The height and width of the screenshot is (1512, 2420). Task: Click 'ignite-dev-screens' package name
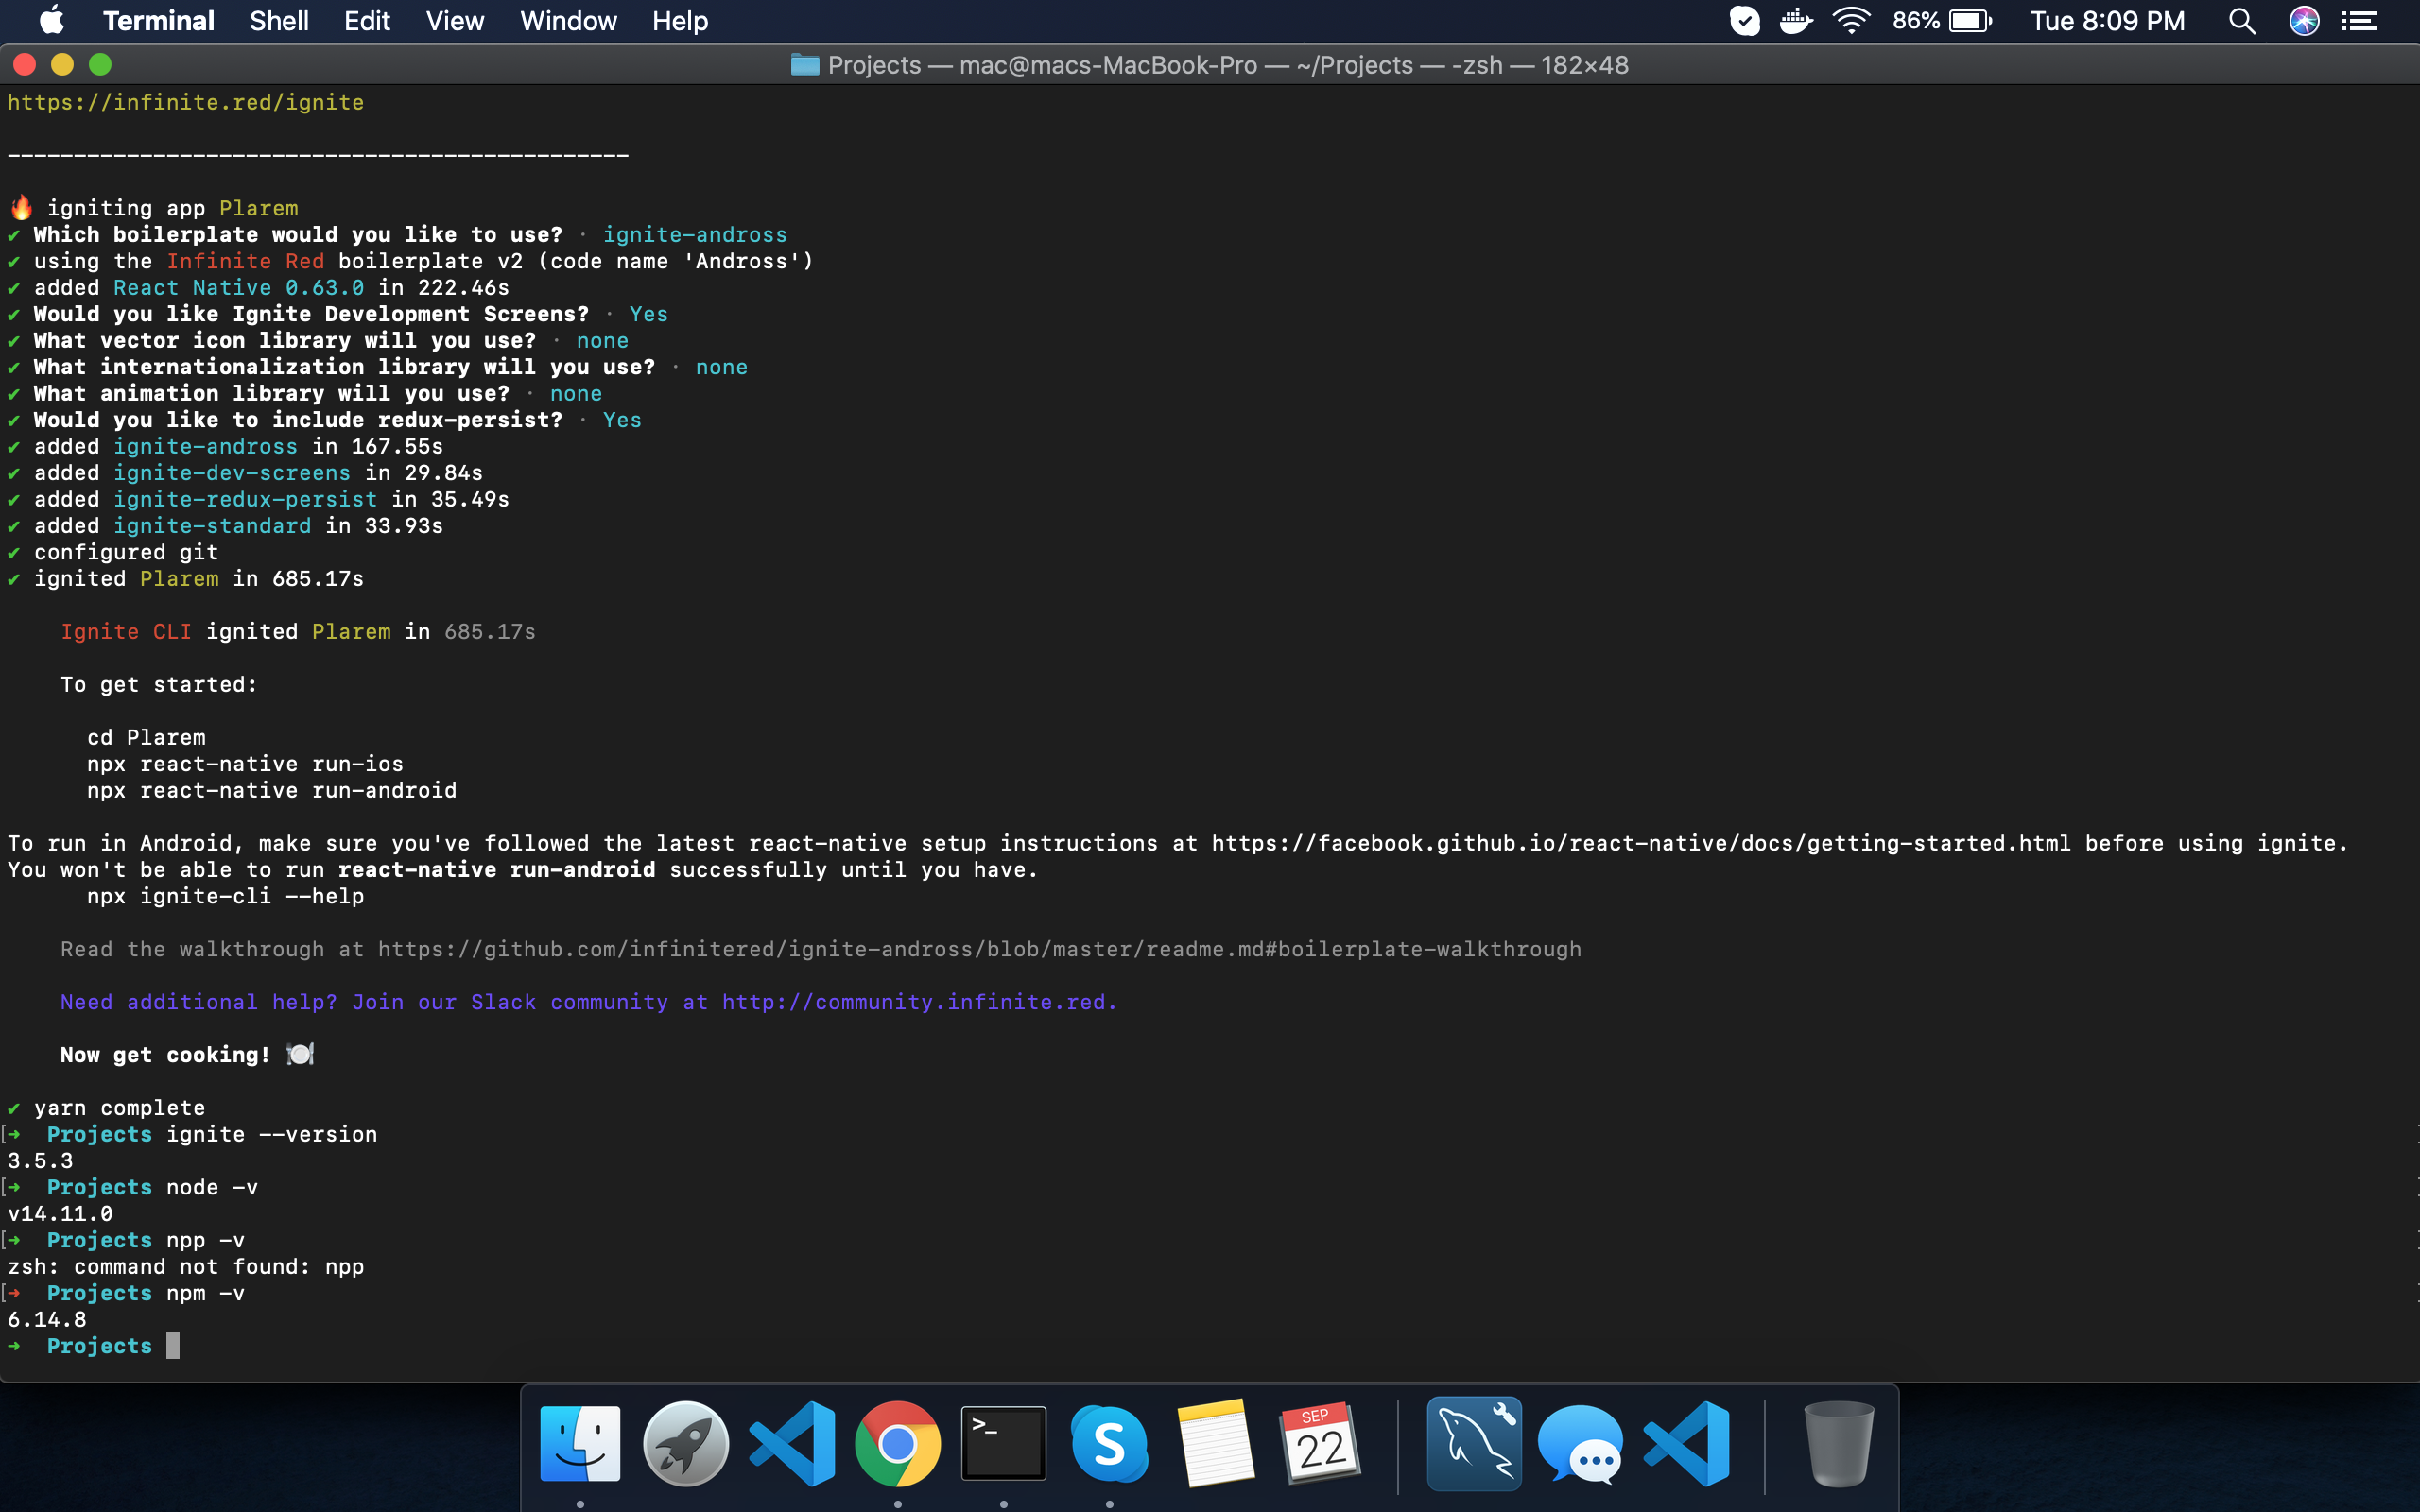click(232, 473)
